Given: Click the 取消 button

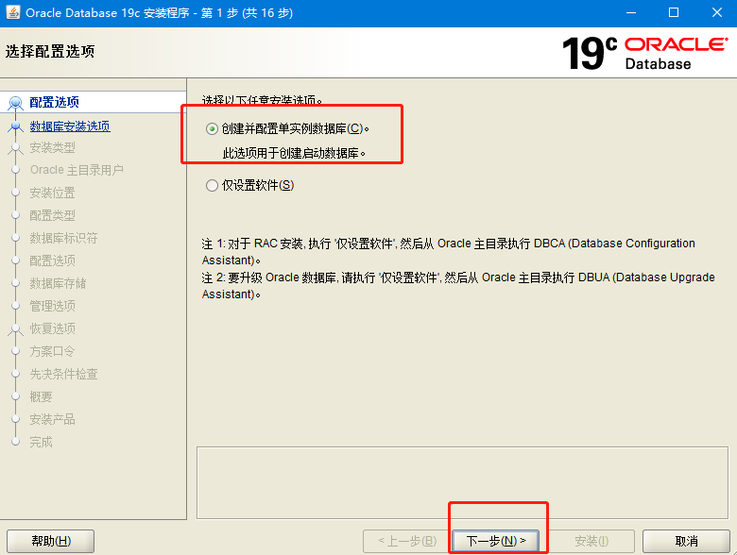Looking at the screenshot, I should [686, 541].
